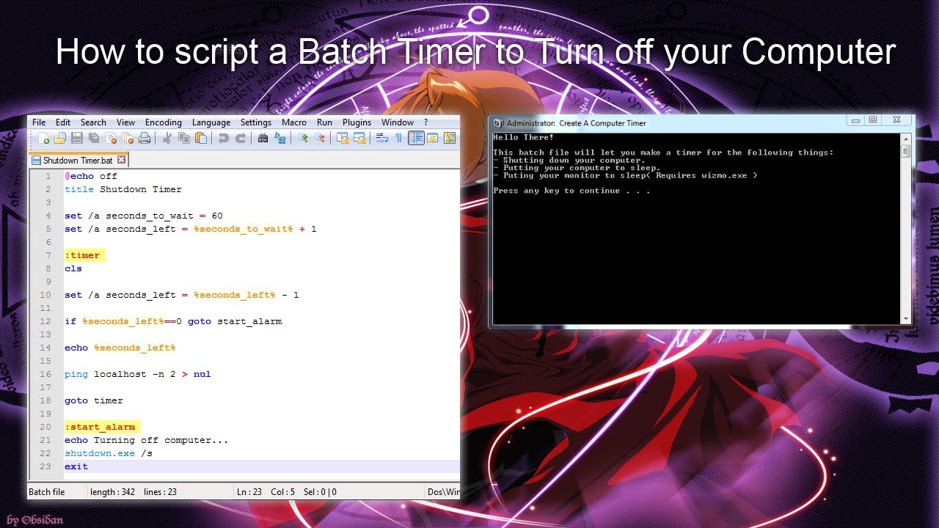Click the Document Map toolbar icon
The image size is (939, 528).
450,138
